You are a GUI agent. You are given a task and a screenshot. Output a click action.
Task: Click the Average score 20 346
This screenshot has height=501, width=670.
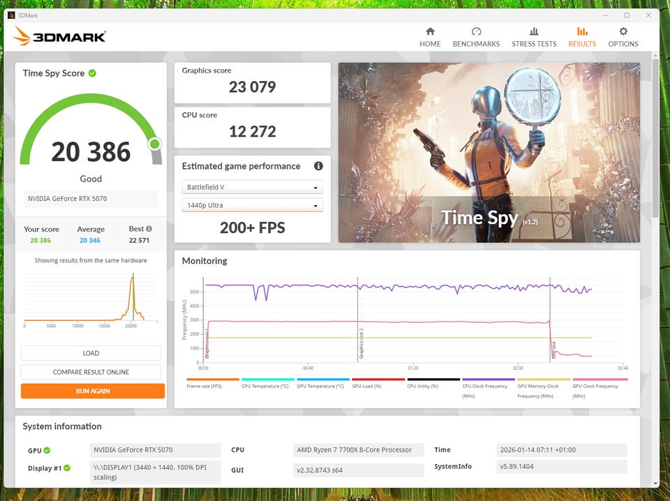90,241
